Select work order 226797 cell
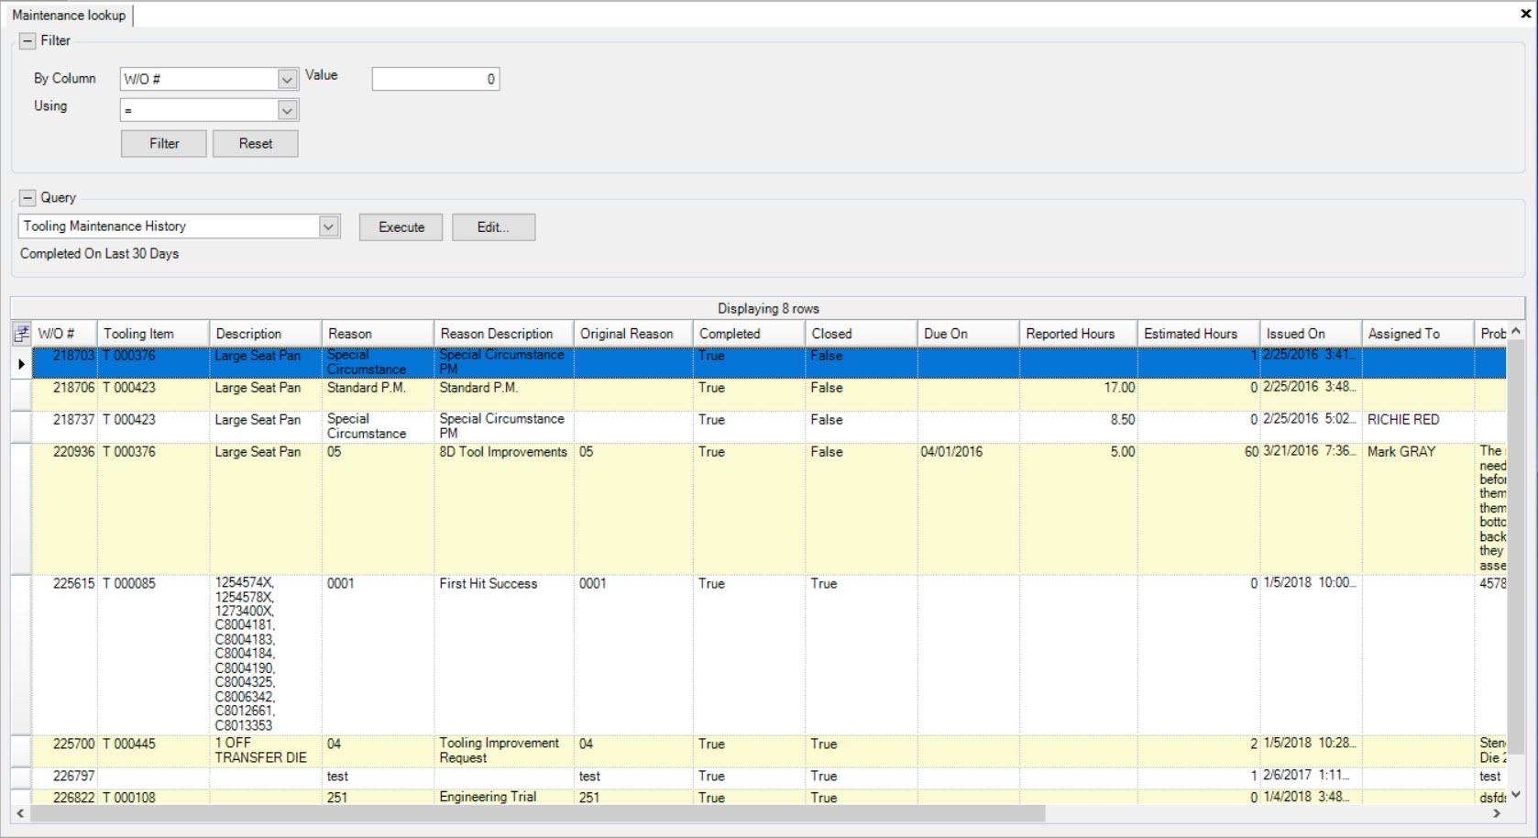Image resolution: width=1538 pixels, height=838 pixels. (65, 777)
